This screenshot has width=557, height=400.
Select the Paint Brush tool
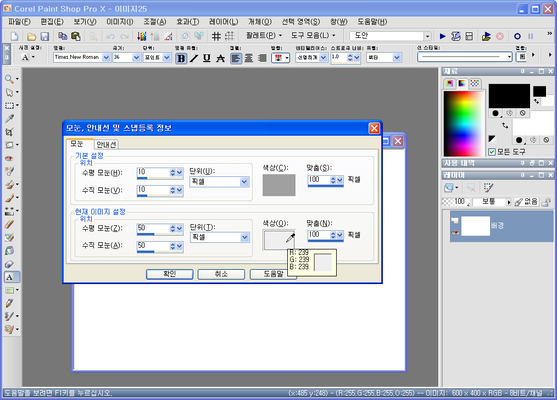pos(9,198)
